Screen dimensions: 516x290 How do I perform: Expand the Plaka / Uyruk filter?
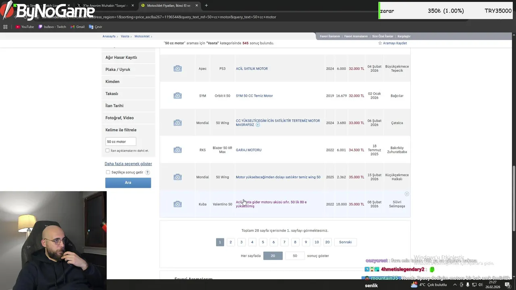tap(128, 70)
